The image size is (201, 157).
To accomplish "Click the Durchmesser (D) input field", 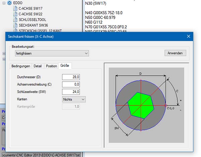I will click(71, 77).
